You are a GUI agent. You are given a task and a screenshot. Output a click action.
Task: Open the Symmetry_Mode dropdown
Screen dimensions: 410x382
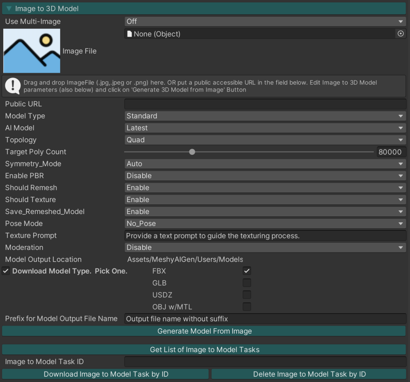[265, 164]
